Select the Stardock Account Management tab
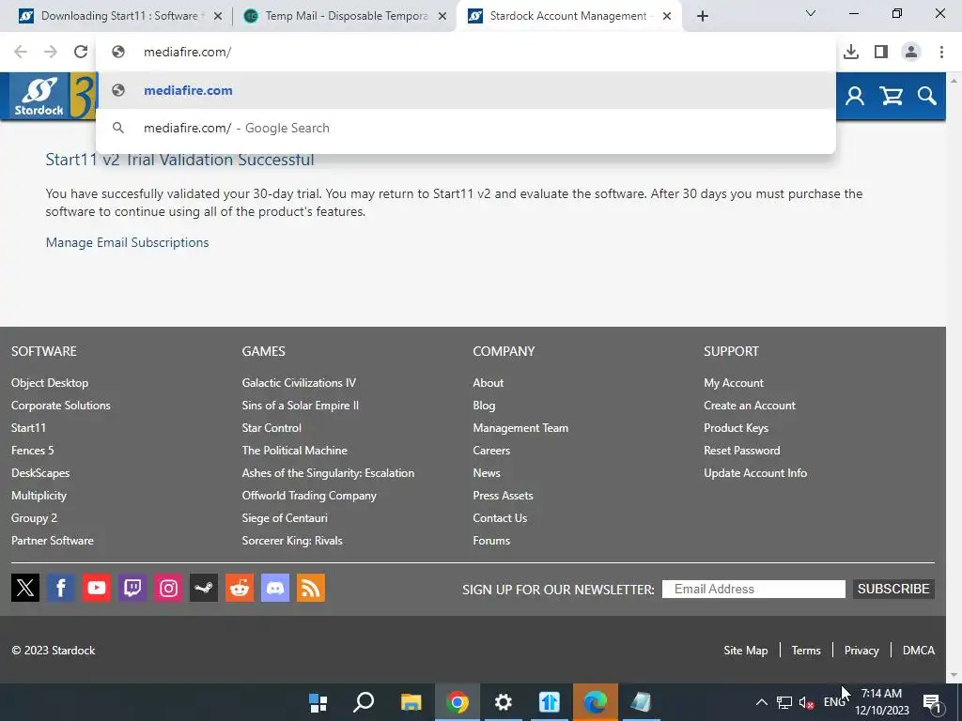This screenshot has width=962, height=721. pyautogui.click(x=567, y=16)
